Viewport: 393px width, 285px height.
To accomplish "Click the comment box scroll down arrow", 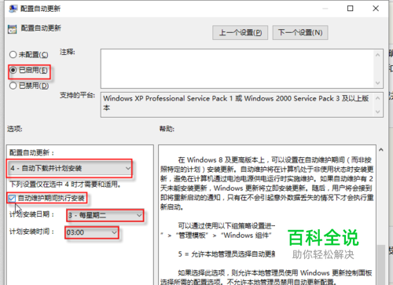I will (377, 83).
